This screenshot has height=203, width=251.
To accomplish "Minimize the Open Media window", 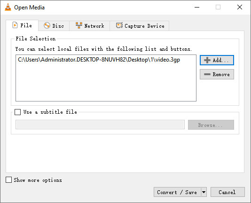I will coord(197,7).
